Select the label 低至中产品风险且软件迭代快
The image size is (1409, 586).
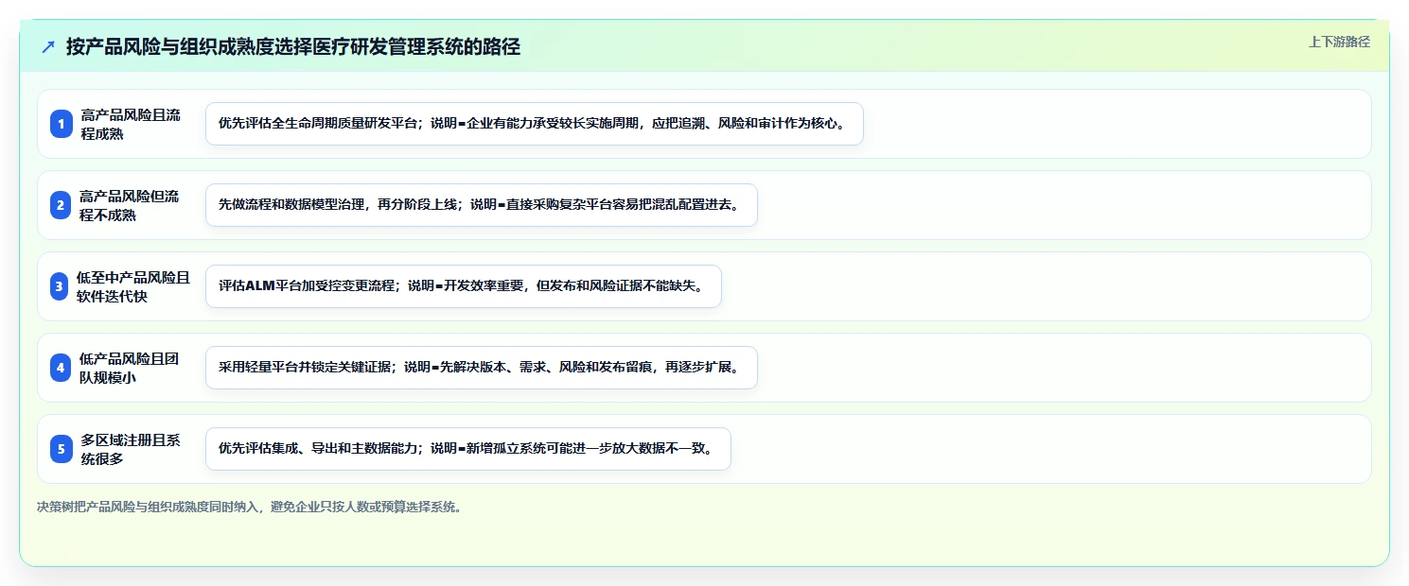point(133,286)
